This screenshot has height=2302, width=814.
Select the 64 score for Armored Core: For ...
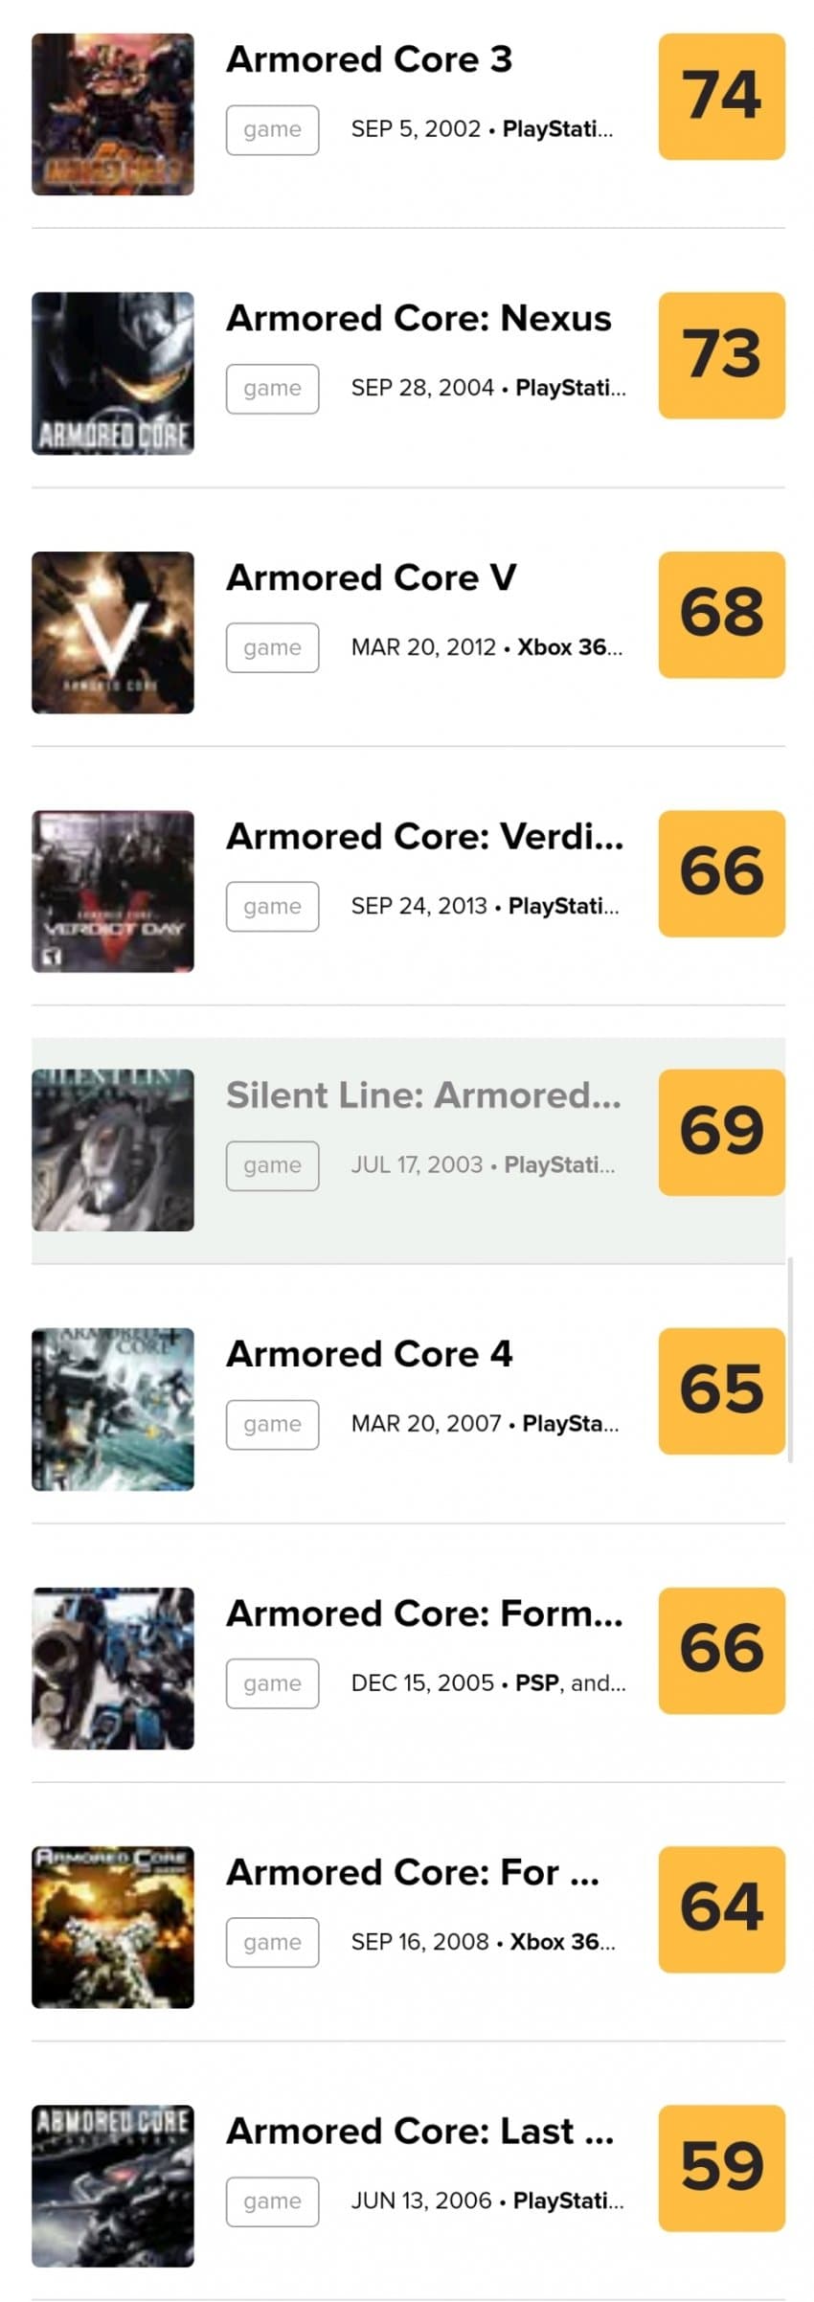click(722, 1909)
